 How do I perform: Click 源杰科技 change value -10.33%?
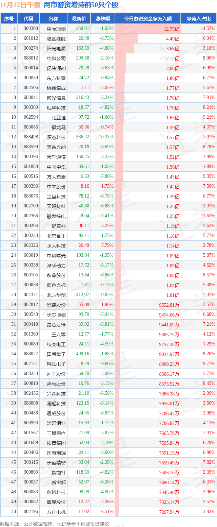coord(106,137)
